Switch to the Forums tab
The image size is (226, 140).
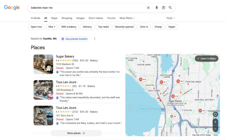111,18
